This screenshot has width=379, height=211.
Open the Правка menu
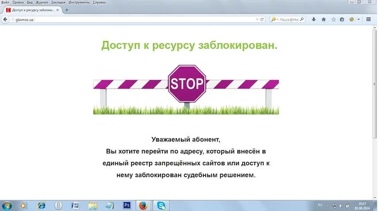pyautogui.click(x=18, y=2)
